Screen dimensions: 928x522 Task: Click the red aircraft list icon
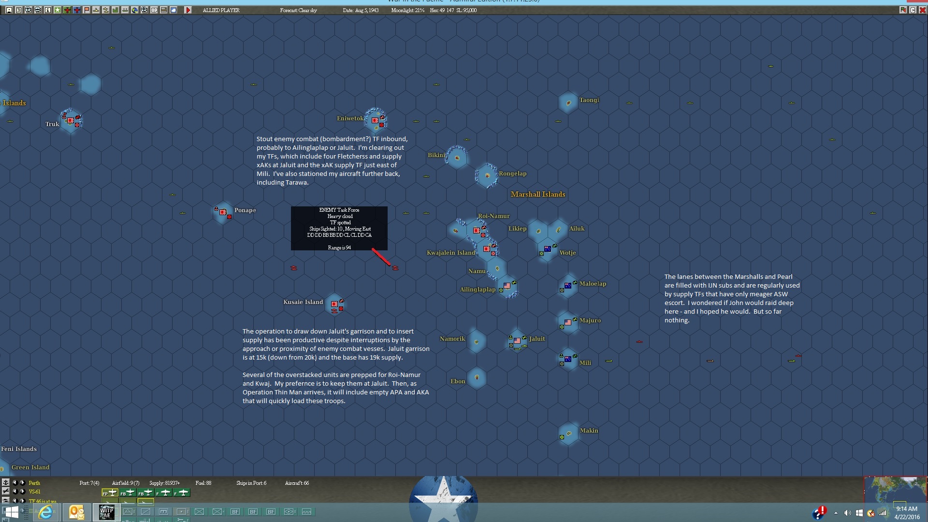coord(67,10)
